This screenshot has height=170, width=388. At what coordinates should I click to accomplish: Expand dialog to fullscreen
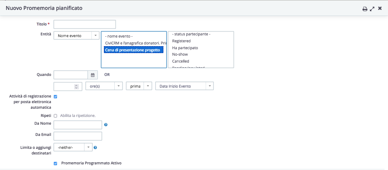tap(372, 9)
